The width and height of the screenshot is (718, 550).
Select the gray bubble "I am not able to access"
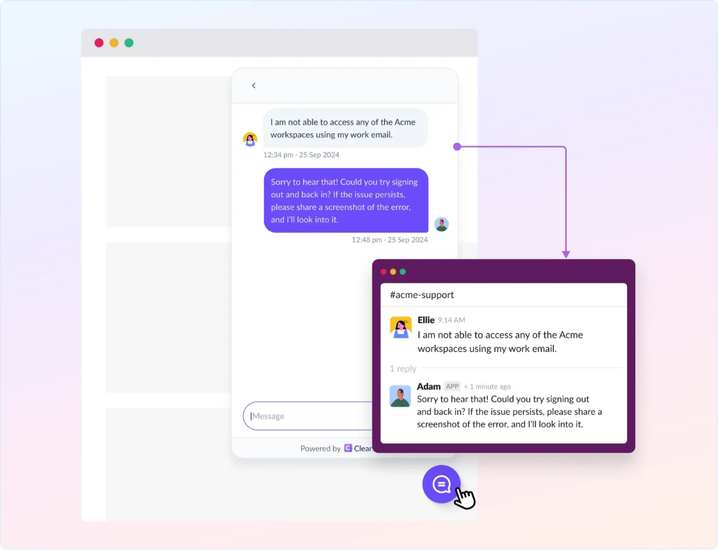(x=346, y=128)
